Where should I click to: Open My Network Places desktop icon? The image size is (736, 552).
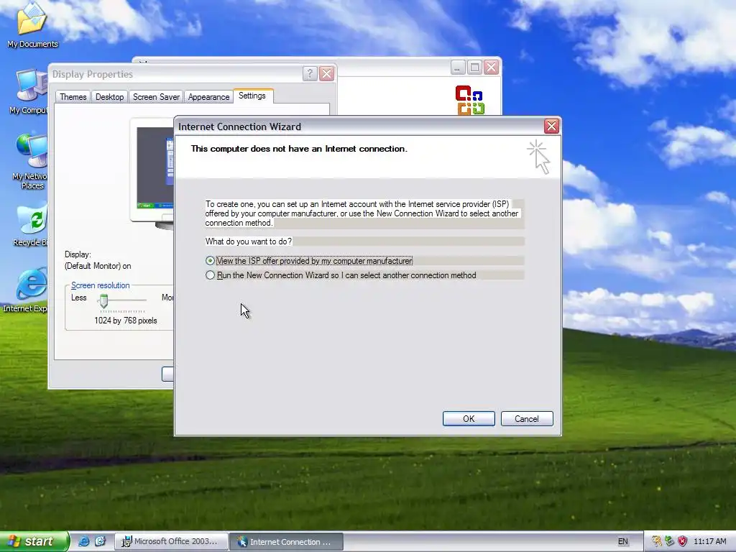coord(31,162)
